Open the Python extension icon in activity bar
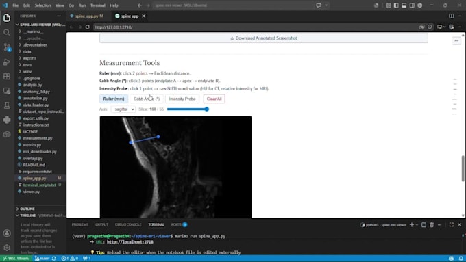The image size is (466, 262). [x=7, y=120]
